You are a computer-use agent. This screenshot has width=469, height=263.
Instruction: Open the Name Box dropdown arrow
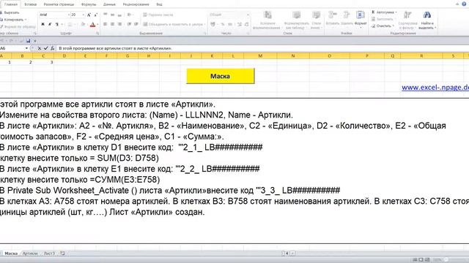pos(26,48)
